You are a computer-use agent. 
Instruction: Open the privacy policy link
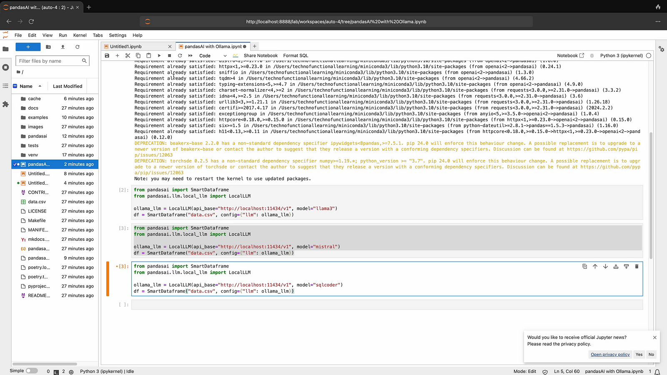click(x=610, y=355)
